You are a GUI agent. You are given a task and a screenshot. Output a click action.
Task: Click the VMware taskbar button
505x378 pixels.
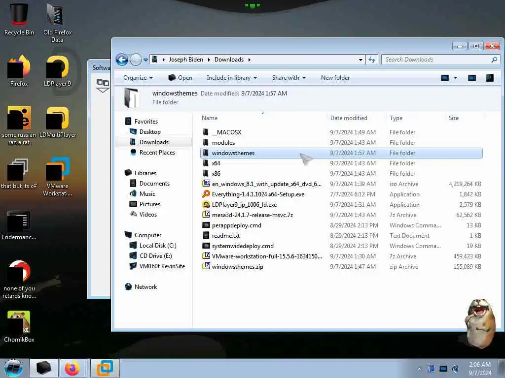[105, 368]
